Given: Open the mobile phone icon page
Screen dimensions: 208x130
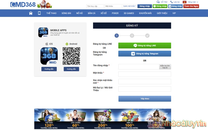Looking at the screenshot, I should (x=39, y=13).
